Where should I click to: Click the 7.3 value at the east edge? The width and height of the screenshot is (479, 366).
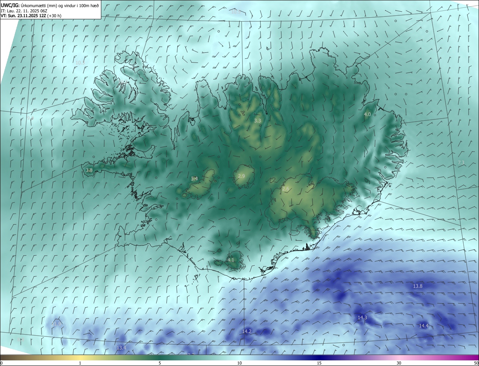[x=461, y=162]
